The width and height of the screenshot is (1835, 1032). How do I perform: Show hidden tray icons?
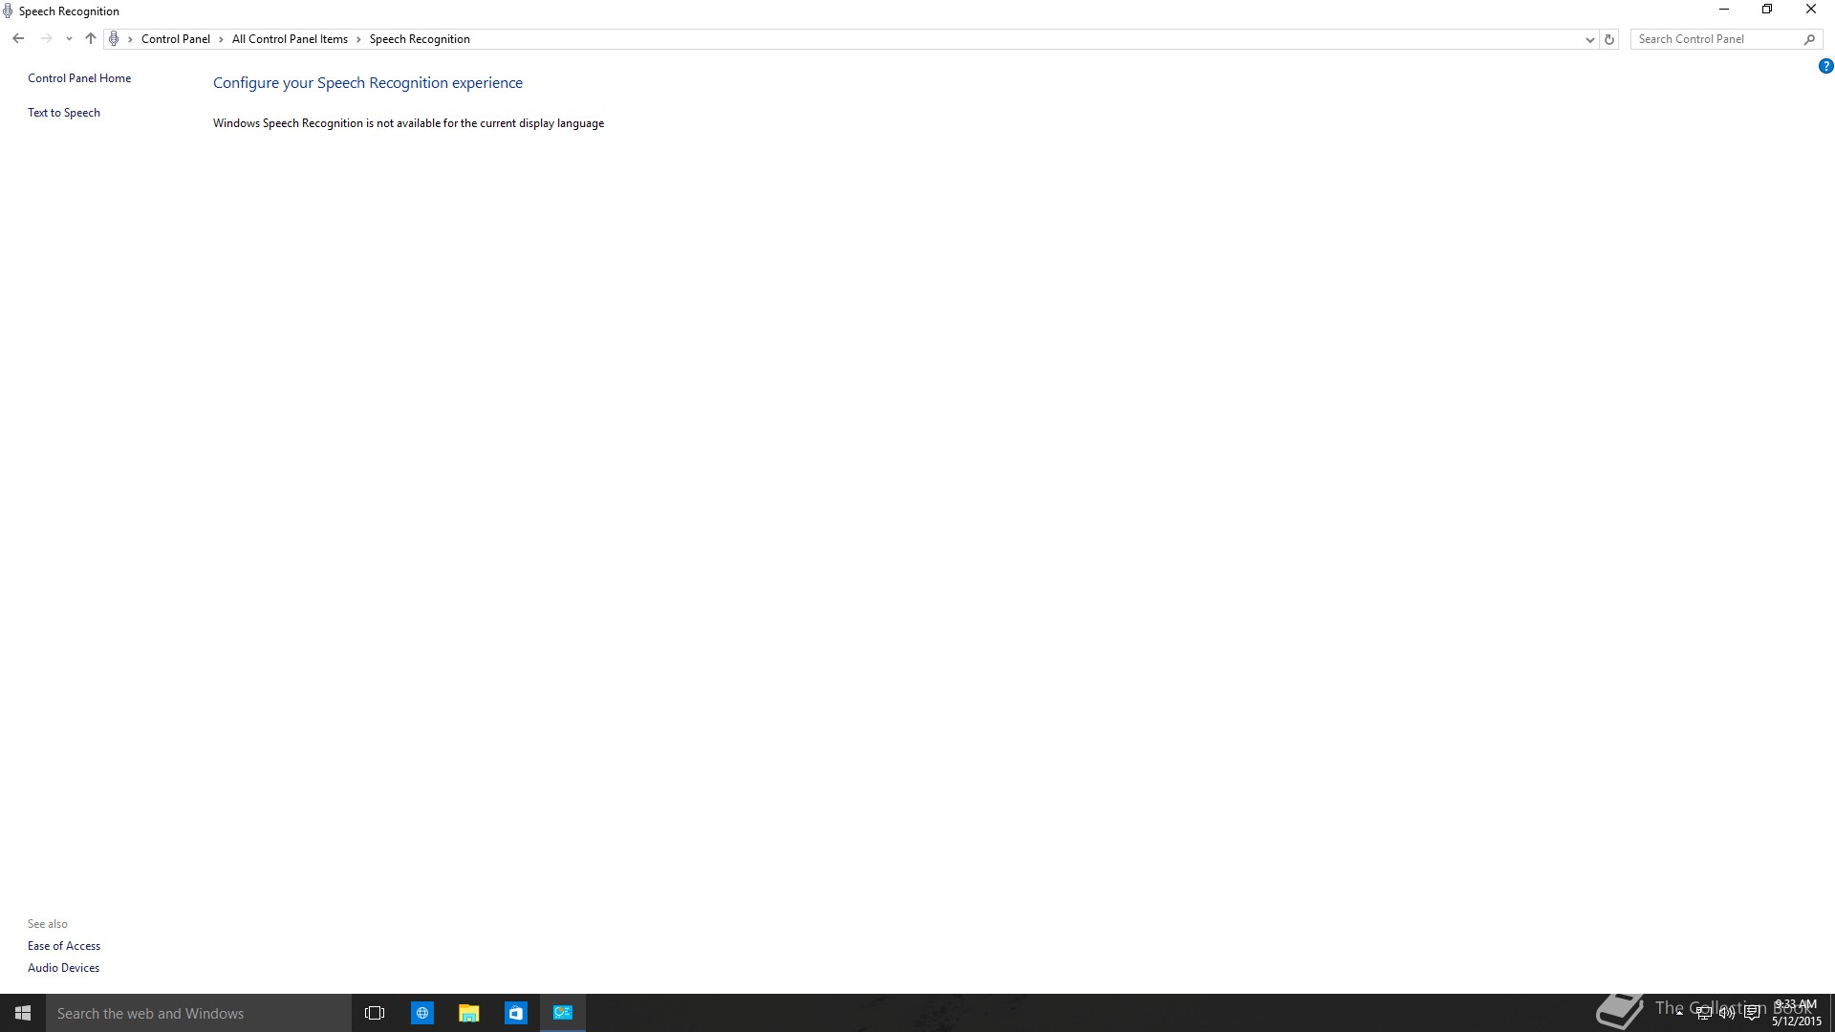(x=1679, y=1013)
